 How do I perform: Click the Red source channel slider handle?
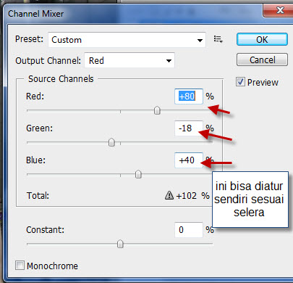point(157,110)
